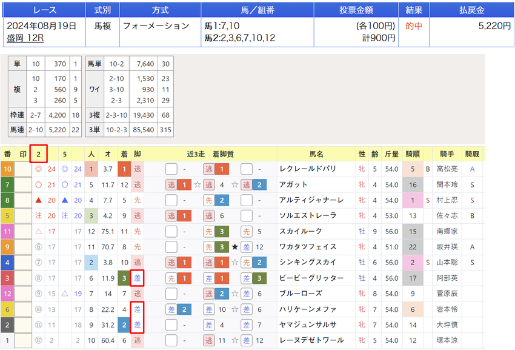Viewport: 515px width, 350px height.
Task: Click jockey name 高松亮
Action: (447, 169)
